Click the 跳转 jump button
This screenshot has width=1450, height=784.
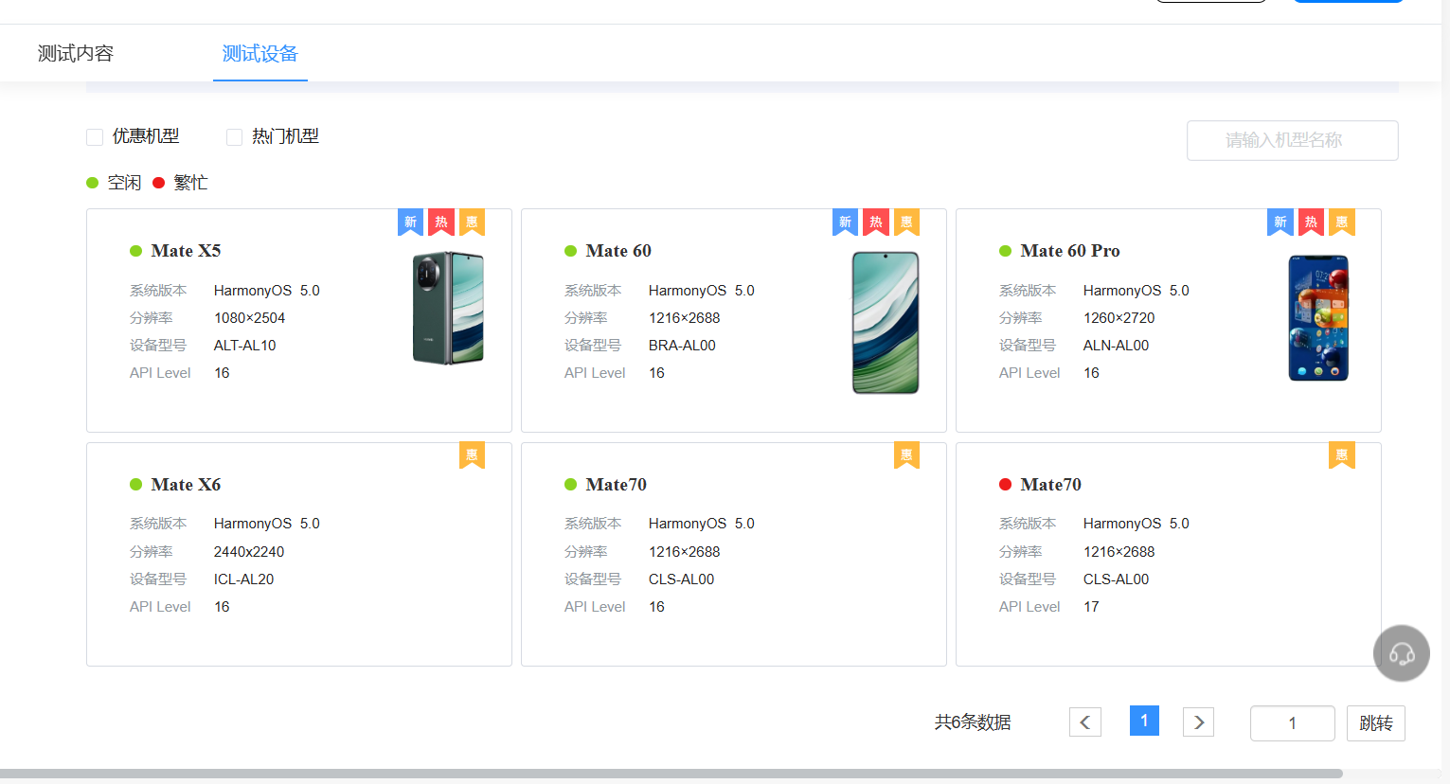1376,723
